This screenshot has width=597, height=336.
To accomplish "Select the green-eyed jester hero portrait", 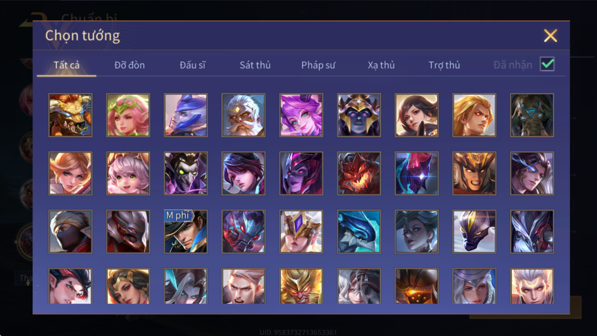I will point(186,174).
